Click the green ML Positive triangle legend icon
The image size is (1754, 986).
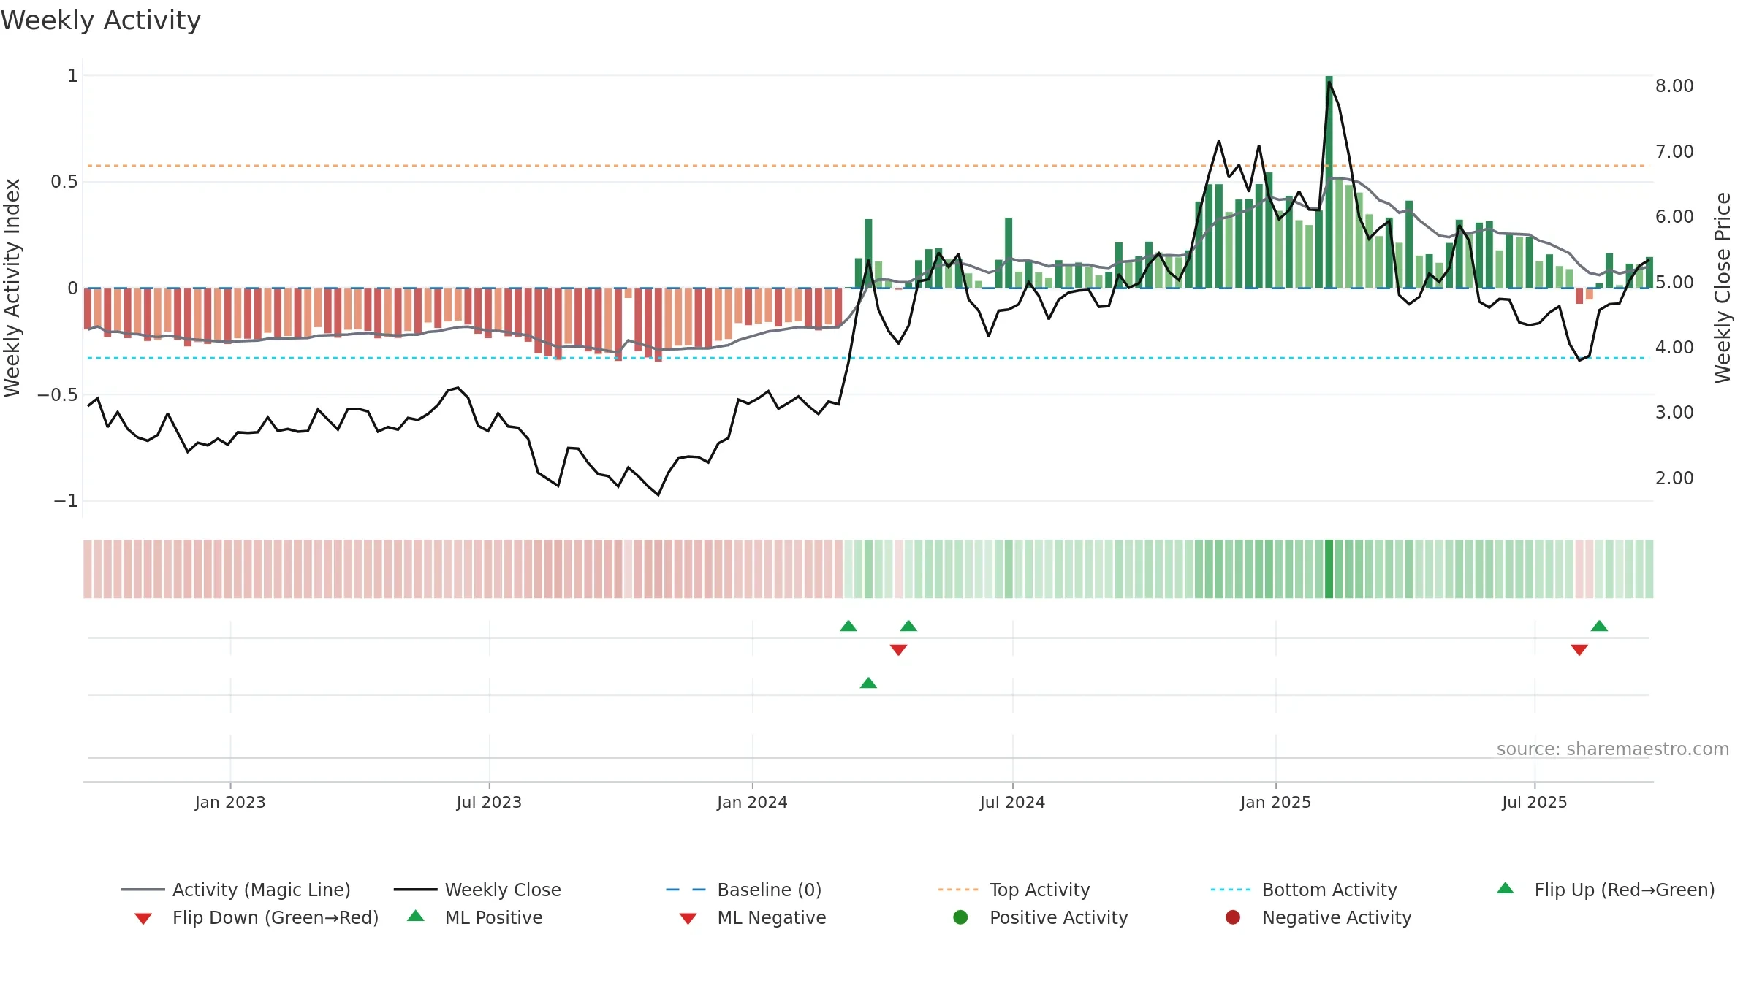[416, 916]
